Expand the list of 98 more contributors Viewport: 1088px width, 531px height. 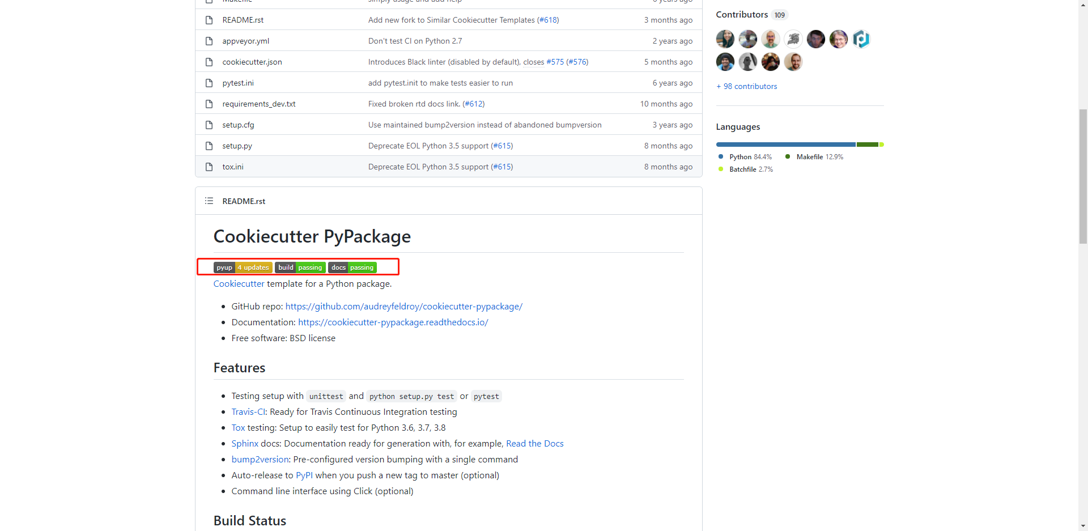[746, 86]
